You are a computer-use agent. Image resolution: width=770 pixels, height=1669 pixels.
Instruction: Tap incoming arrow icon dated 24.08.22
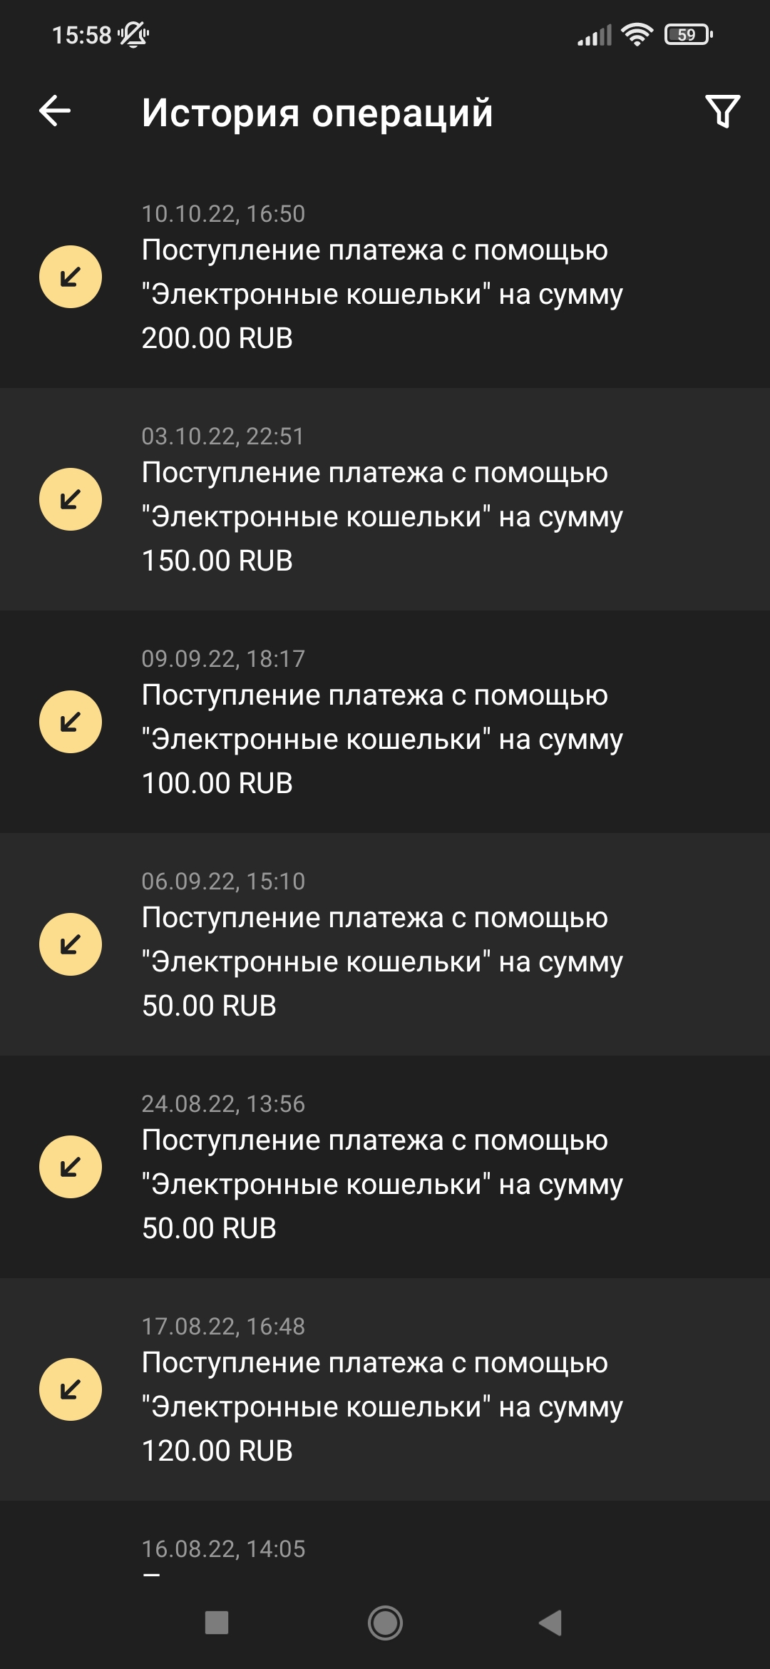click(71, 1167)
